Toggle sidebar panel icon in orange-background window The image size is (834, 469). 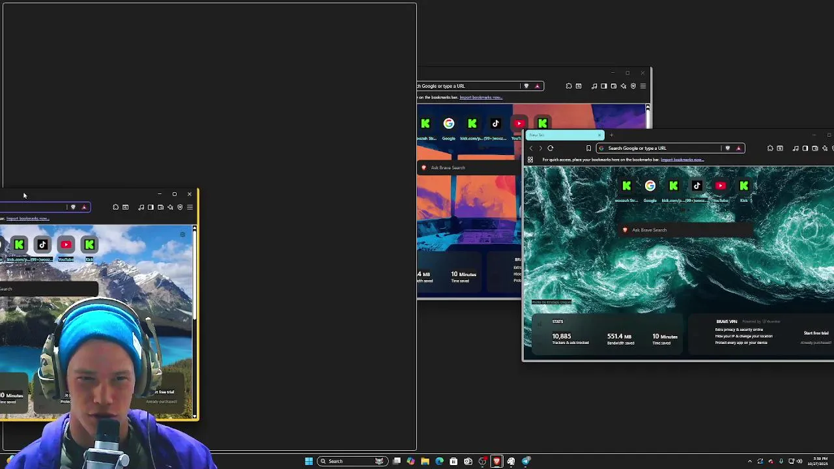click(x=604, y=86)
